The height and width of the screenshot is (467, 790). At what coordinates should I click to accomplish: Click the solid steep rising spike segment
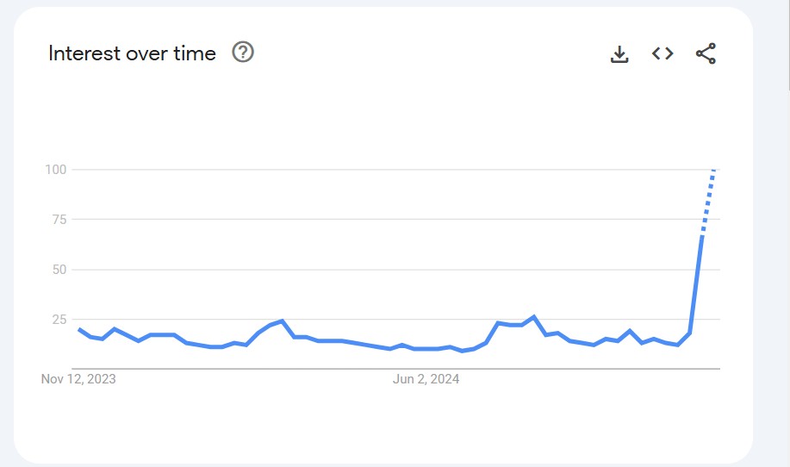[696, 284]
